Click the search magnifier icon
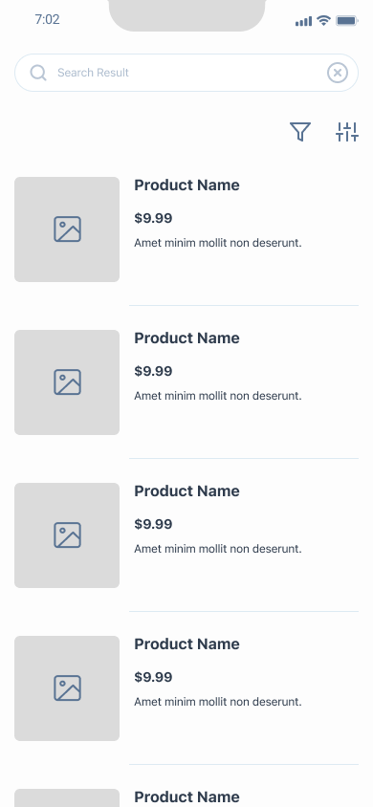This screenshot has height=807, width=373. click(x=38, y=73)
